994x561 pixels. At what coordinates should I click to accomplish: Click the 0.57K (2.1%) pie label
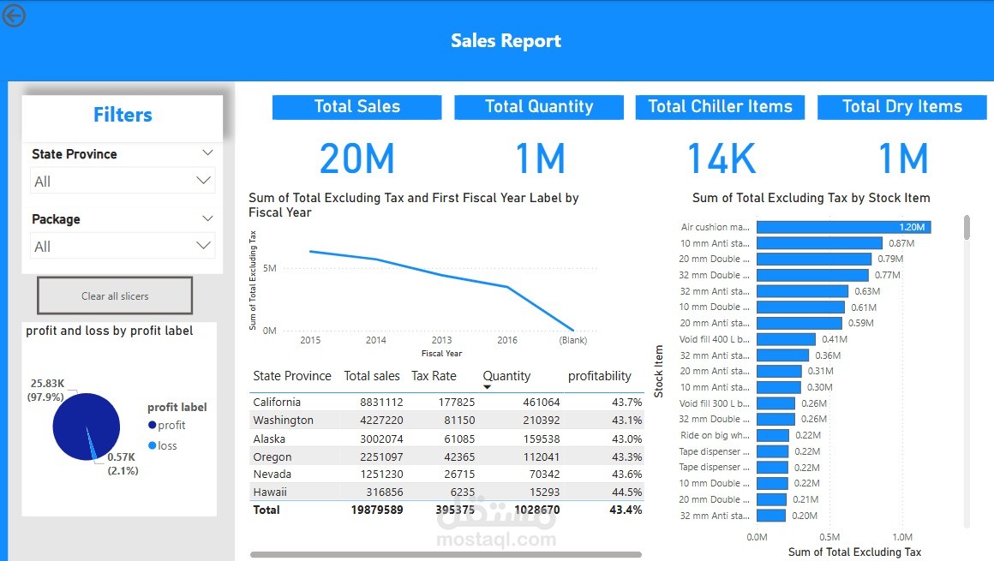(x=123, y=463)
